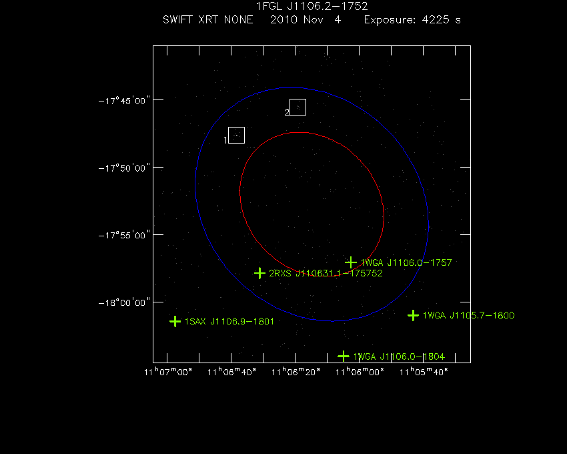Click the -17°45'00" declination label
Viewport: 567px width, 454px height.
tap(124, 101)
